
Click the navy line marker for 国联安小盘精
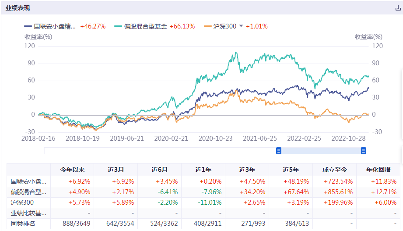pyautogui.click(x=28, y=26)
